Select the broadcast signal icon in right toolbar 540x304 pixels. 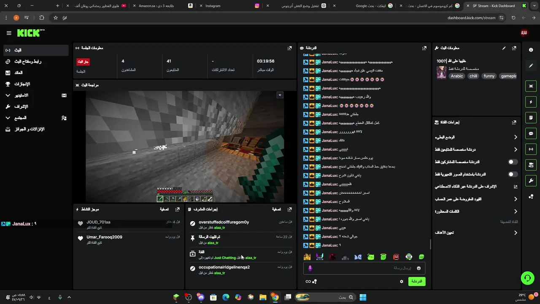[531, 149]
